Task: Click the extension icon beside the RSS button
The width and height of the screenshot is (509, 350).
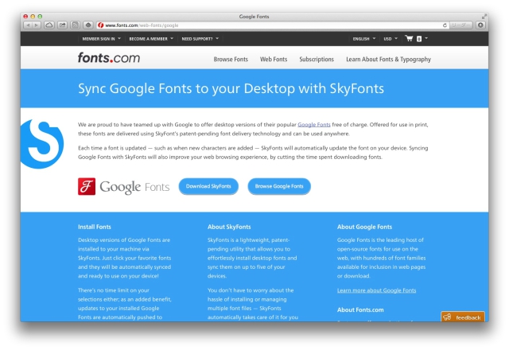Action: pos(88,25)
